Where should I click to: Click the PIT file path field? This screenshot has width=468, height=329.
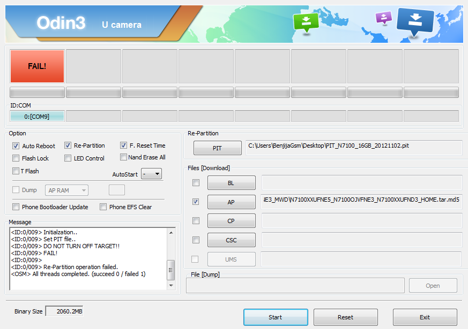point(354,148)
